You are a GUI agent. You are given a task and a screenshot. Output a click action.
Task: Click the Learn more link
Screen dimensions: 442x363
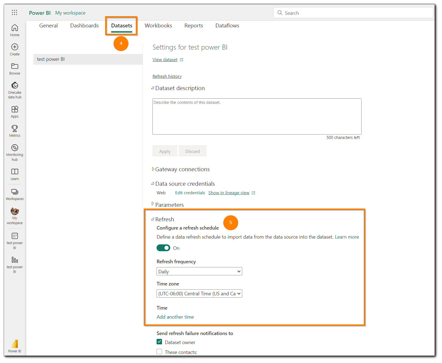pyautogui.click(x=347, y=237)
